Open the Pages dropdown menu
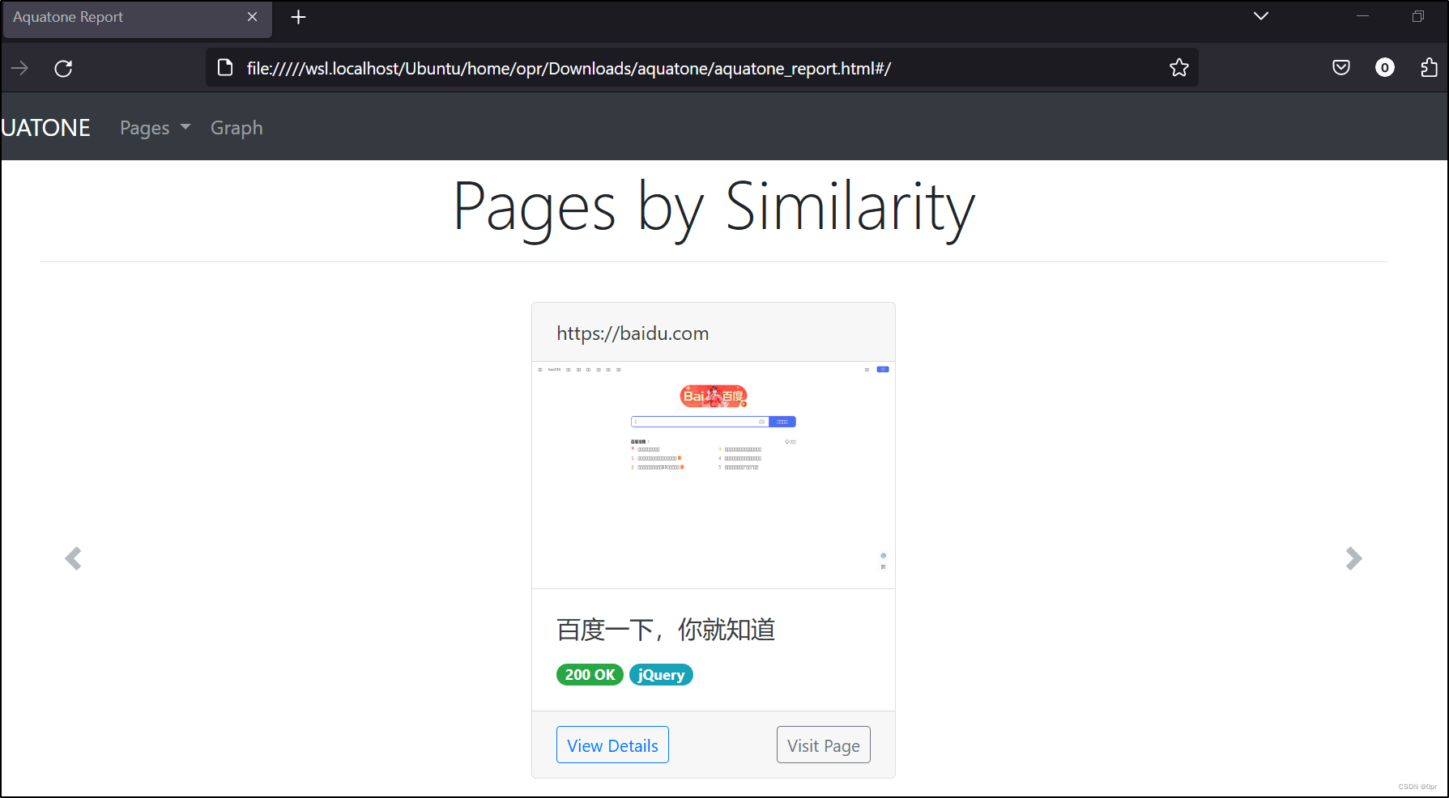The height and width of the screenshot is (798, 1449). click(x=155, y=128)
